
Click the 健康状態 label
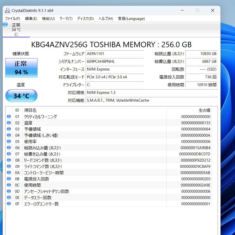pyautogui.click(x=21, y=54)
